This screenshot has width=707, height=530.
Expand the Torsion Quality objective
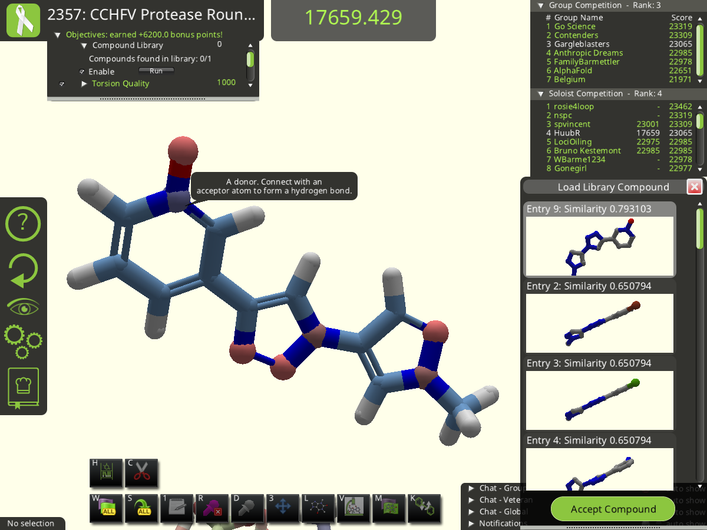pos(84,84)
